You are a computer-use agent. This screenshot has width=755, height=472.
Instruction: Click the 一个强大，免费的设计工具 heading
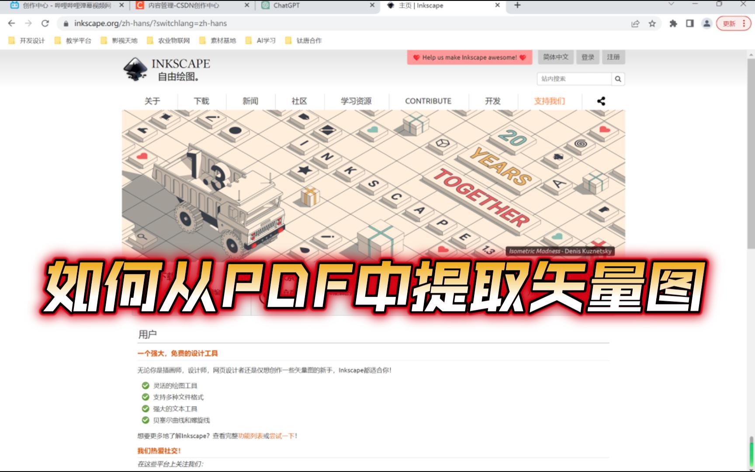177,353
